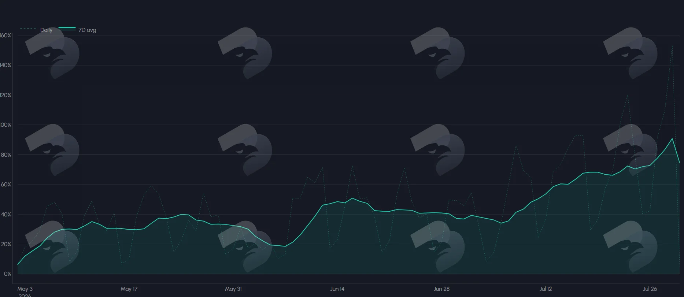Click the May 3 x-axis date label
The image size is (684, 297).
pos(25,289)
